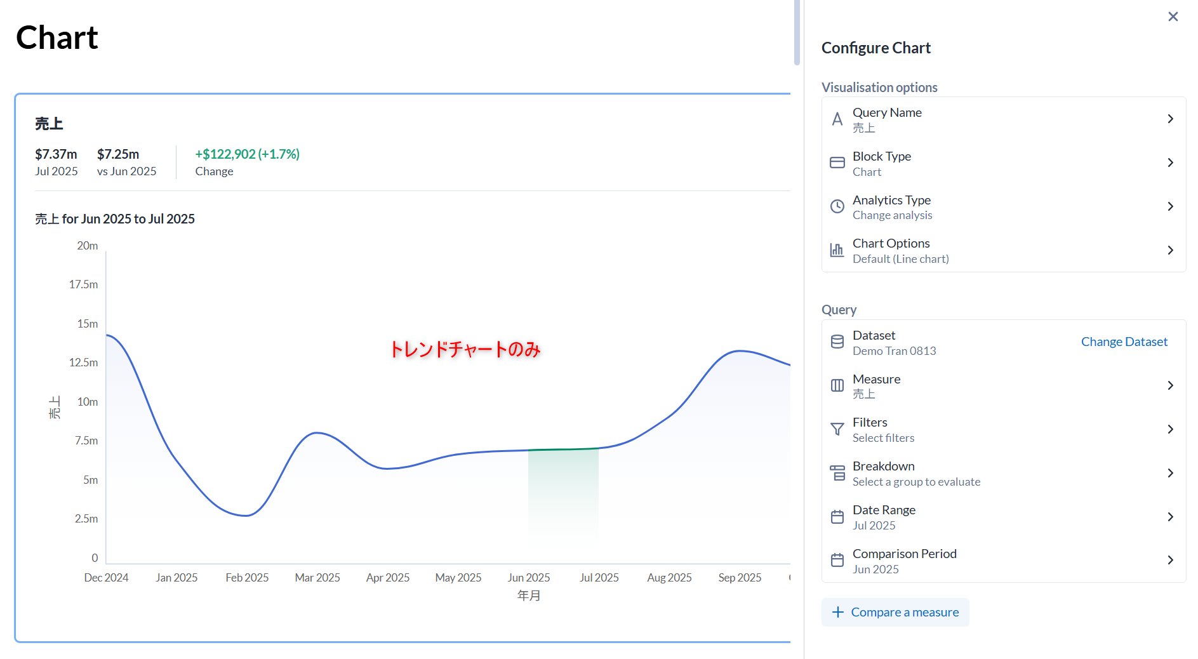1198x659 pixels.
Task: Click the Select a group to evaluate text
Action: 916,482
